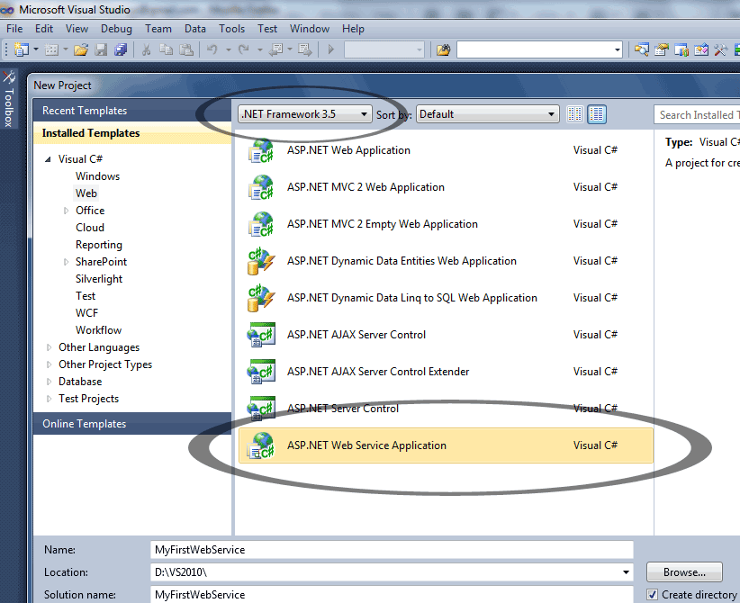This screenshot has width=740, height=603.
Task: Click the Undo arrow icon
Action: coord(212,49)
